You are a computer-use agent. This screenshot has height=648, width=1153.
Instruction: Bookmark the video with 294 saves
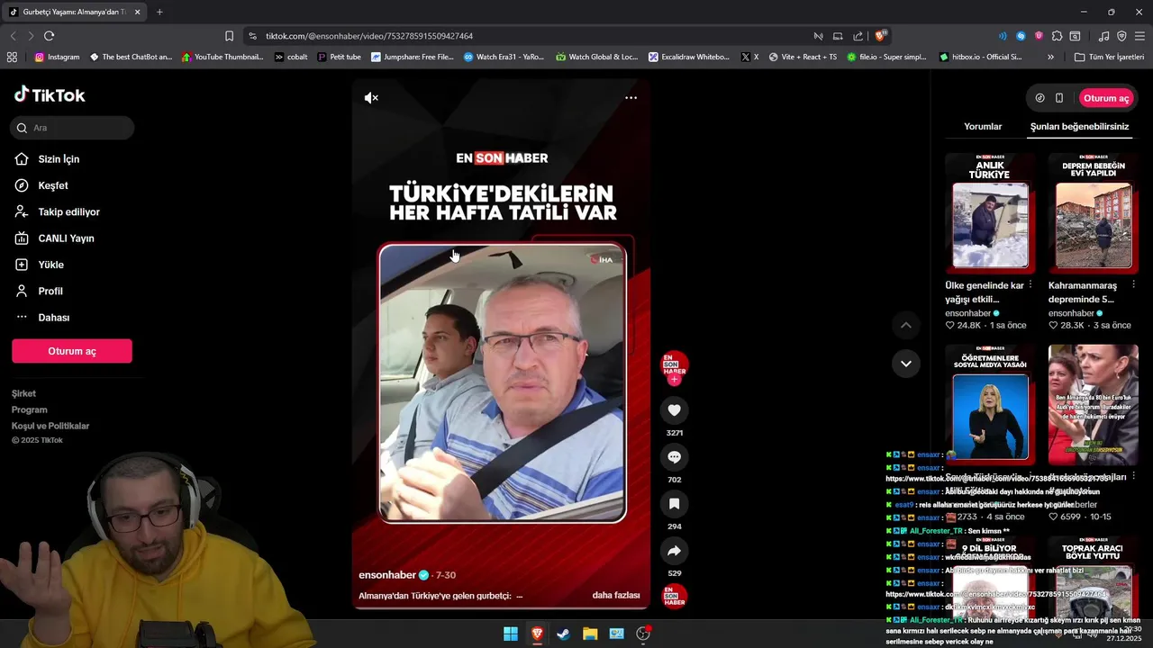(x=674, y=504)
